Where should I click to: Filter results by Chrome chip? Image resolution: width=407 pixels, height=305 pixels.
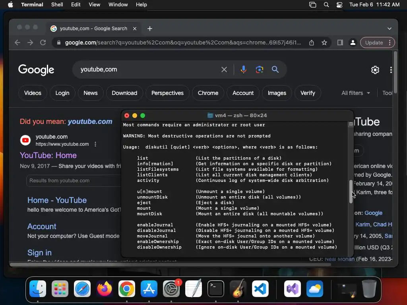(x=208, y=93)
